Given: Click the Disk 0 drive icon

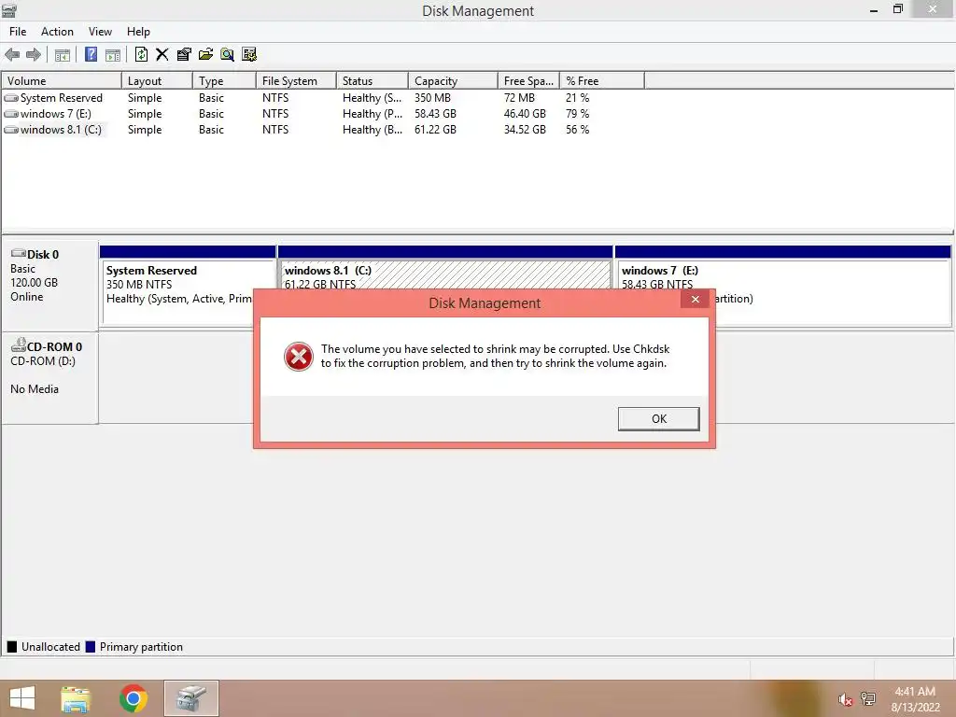Looking at the screenshot, I should pyautogui.click(x=19, y=253).
